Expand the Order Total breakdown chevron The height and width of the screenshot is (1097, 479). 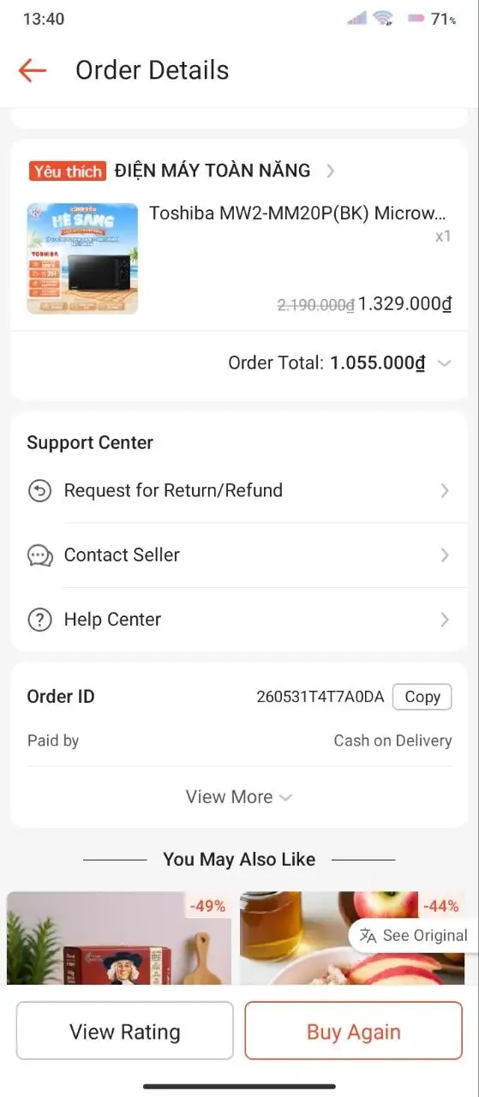click(x=444, y=363)
